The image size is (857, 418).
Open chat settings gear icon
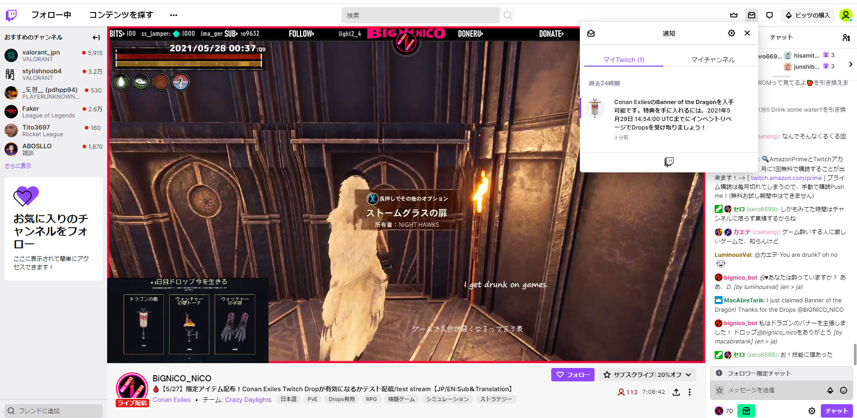point(812,411)
